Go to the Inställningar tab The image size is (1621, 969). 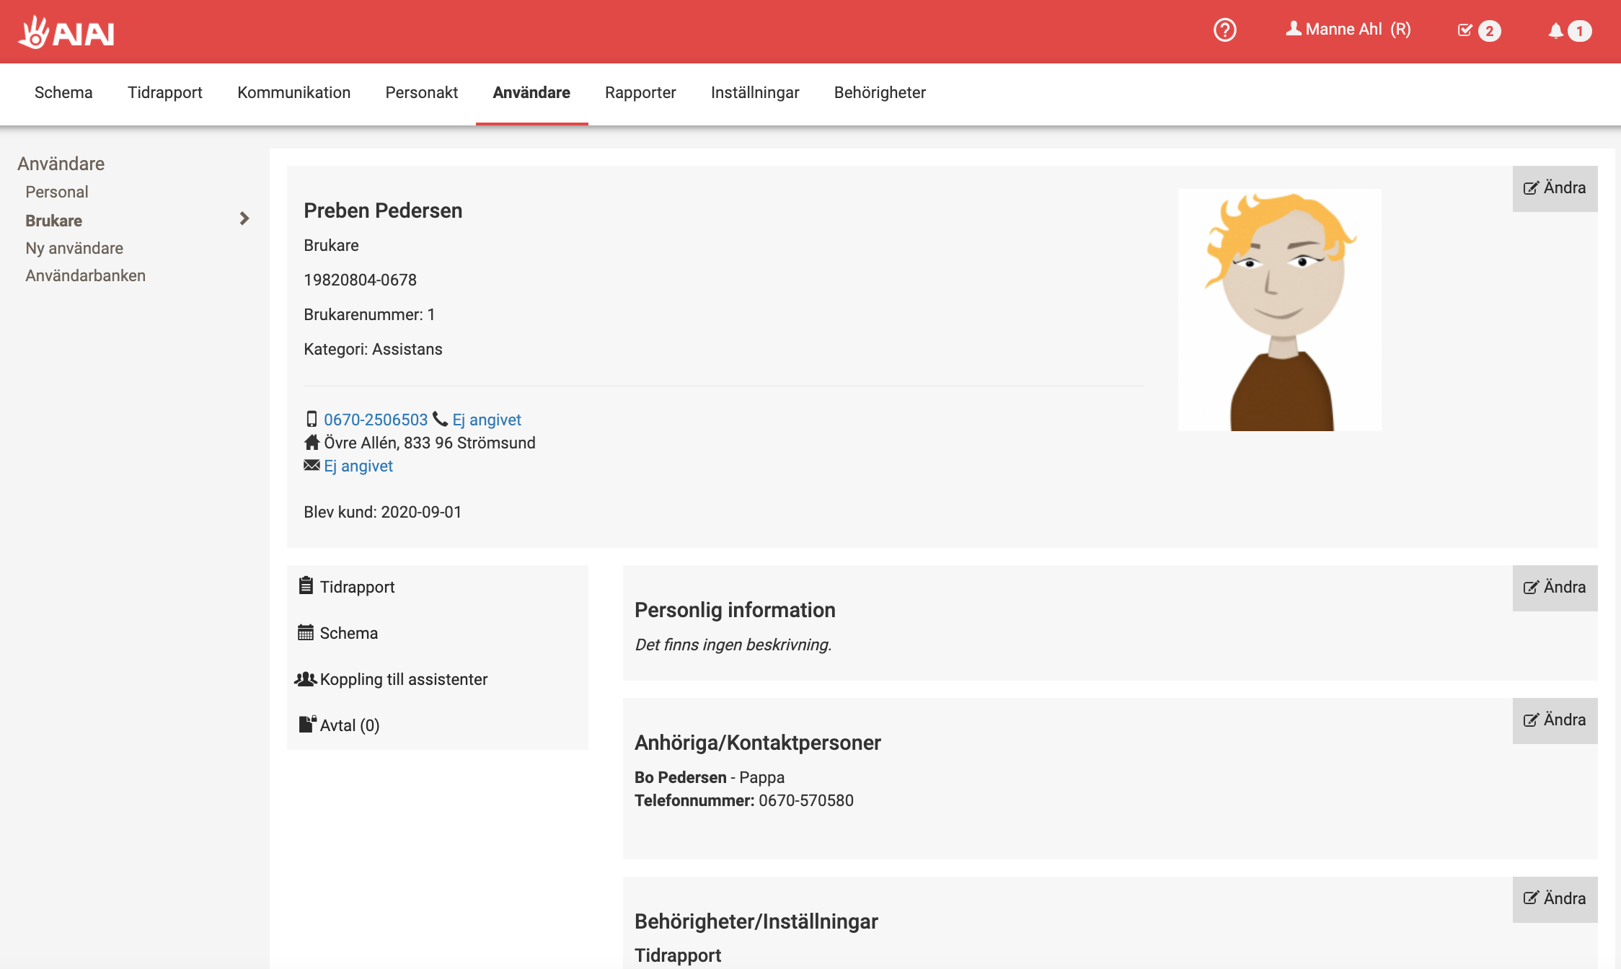[x=755, y=93]
